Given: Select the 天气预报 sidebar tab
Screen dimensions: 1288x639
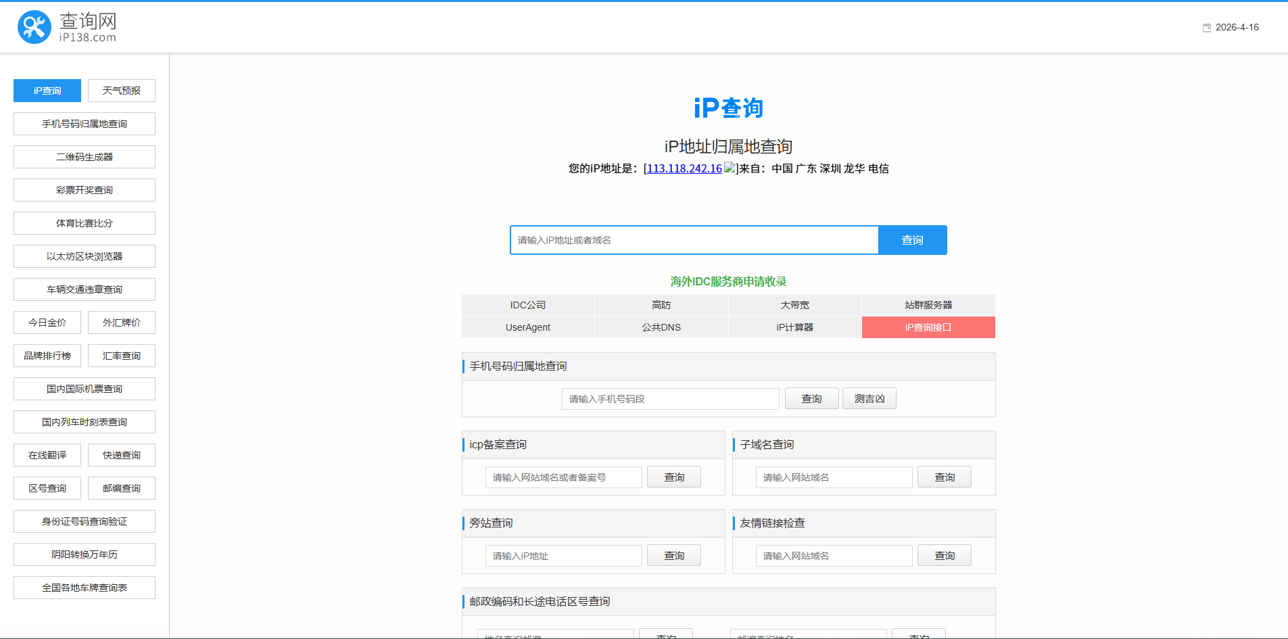Looking at the screenshot, I should pos(121,90).
